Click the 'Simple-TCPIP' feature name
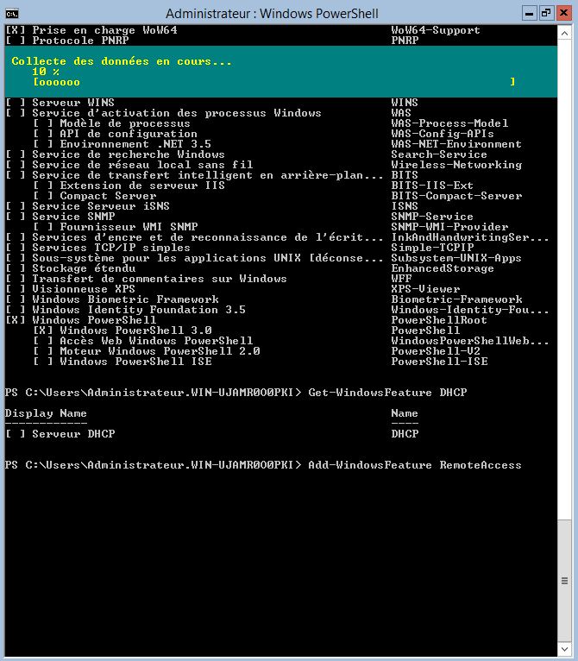Image resolution: width=578 pixels, height=661 pixels. [432, 248]
